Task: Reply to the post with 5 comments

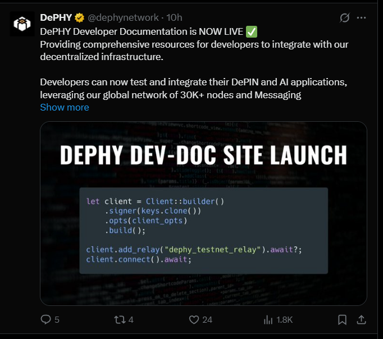Action: [x=50, y=319]
